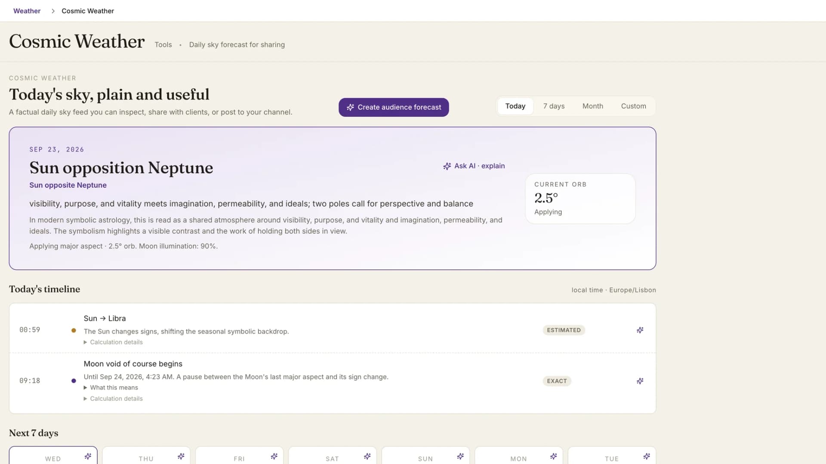Click the Sun → Libra event title
The height and width of the screenshot is (464, 826).
coord(105,318)
